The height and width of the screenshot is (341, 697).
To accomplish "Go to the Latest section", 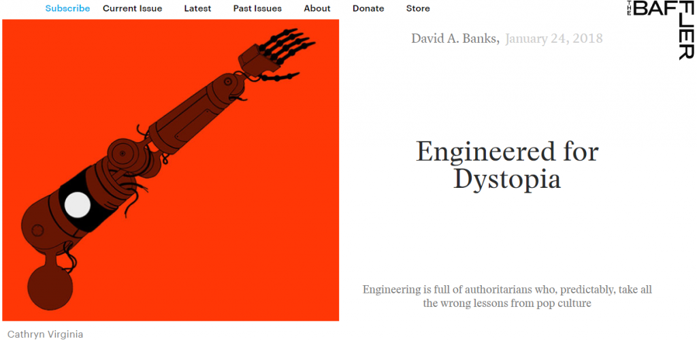I will coord(198,8).
